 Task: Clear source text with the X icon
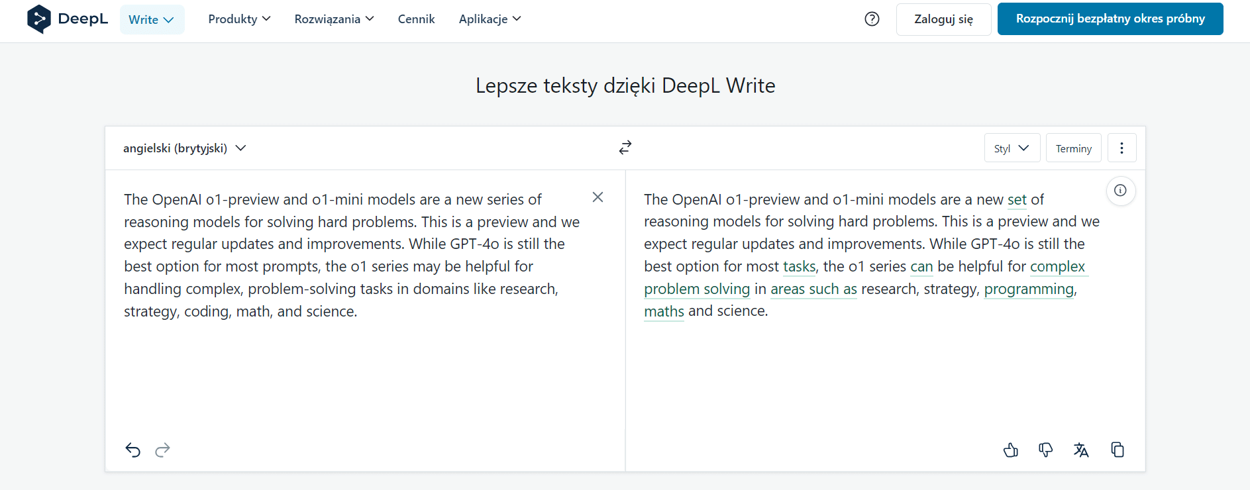598,197
